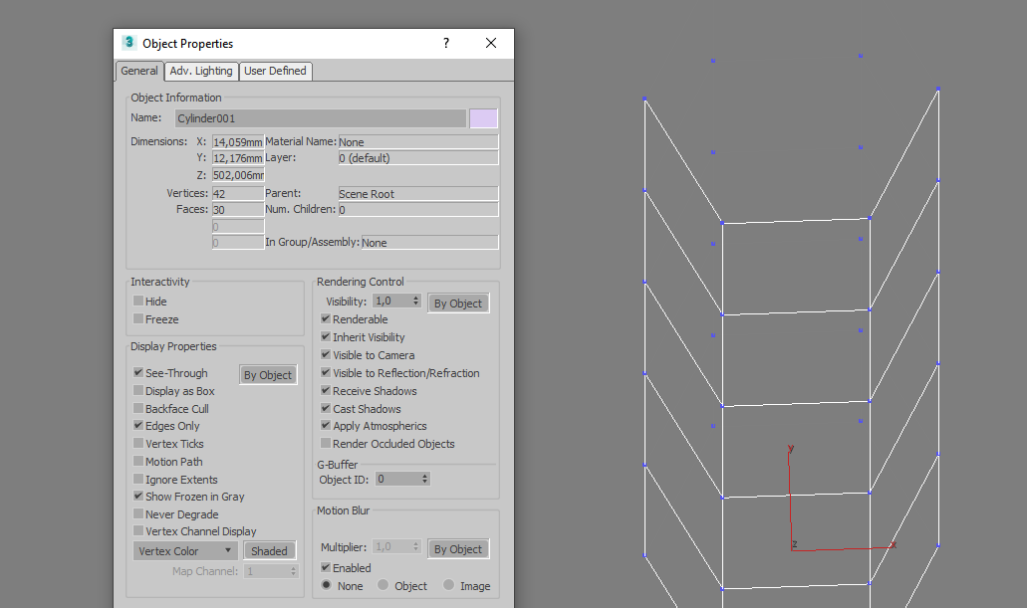Select the Object motion blur radio
This screenshot has height=608, width=1027.
tap(384, 585)
